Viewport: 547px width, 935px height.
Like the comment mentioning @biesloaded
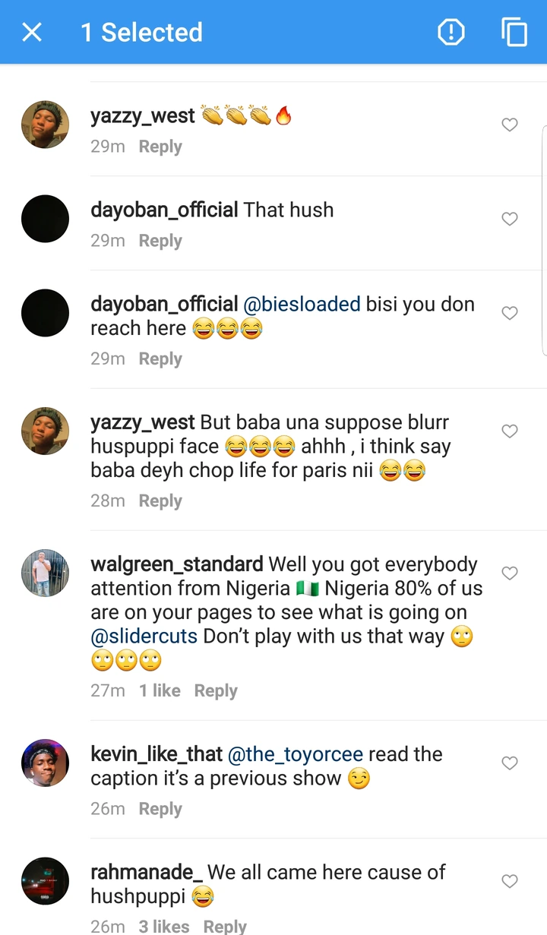point(510,313)
